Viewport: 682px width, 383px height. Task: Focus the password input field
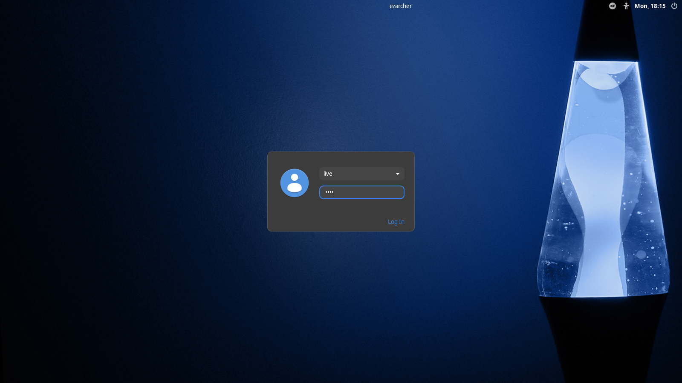(362, 192)
